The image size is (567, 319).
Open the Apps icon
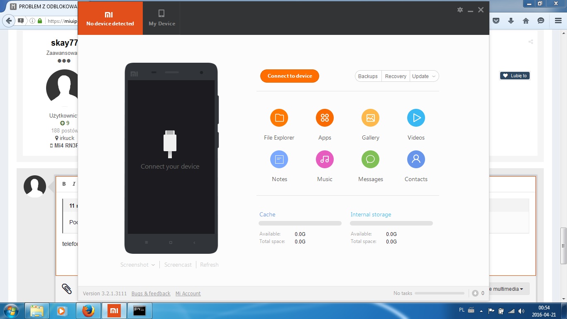[325, 118]
